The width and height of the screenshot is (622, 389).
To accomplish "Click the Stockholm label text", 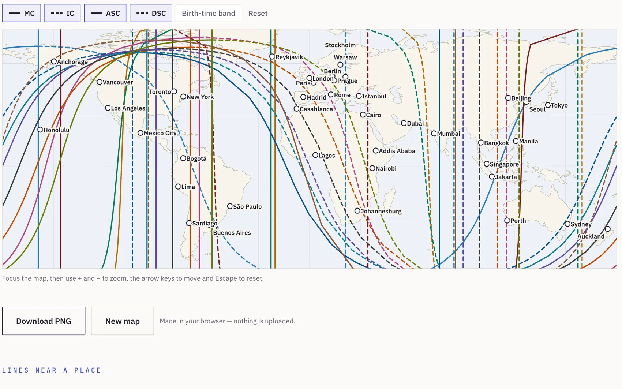I will point(340,45).
